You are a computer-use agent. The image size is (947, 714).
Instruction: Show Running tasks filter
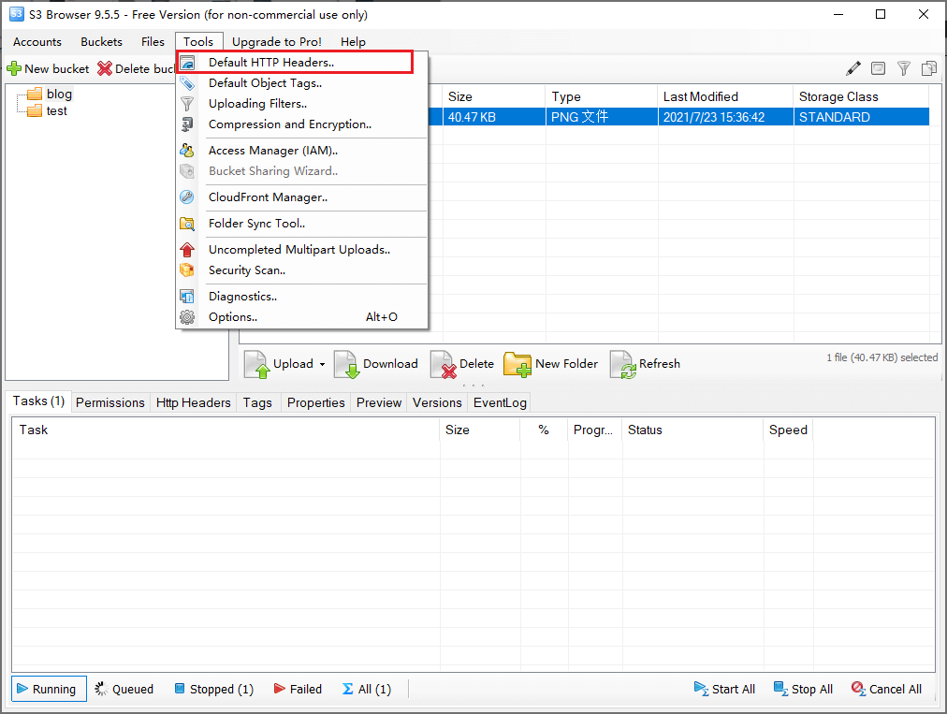[x=49, y=689]
